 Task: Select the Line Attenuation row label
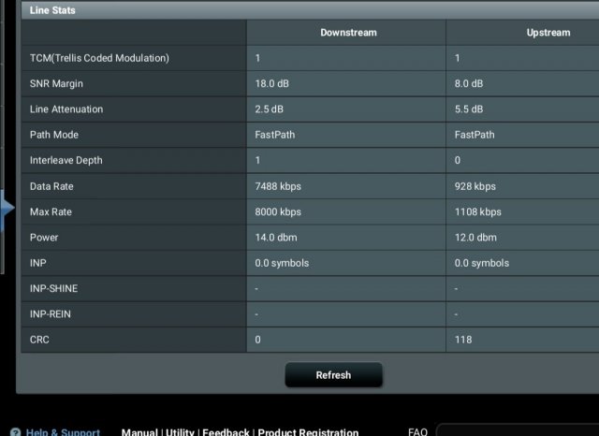click(66, 109)
